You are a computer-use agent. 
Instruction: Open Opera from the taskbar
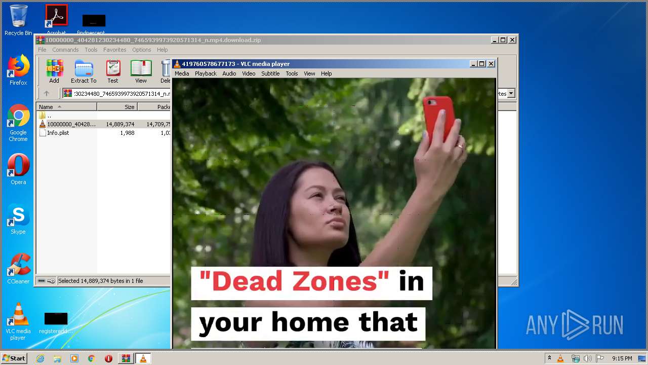[x=108, y=358]
